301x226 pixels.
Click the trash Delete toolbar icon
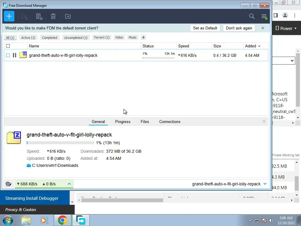(53, 16)
